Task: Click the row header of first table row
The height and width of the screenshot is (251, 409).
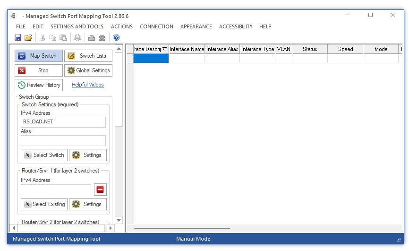Action: 130,59
